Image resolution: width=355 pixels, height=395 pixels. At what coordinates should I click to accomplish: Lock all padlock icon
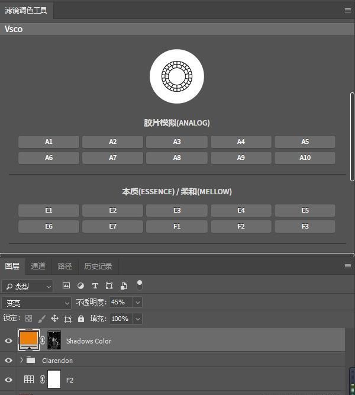(x=81, y=319)
